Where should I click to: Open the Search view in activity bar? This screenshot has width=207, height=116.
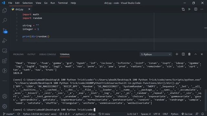5,20
